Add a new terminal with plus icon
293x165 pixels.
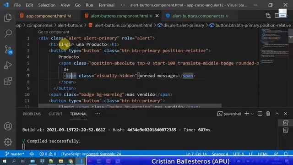tap(247, 114)
